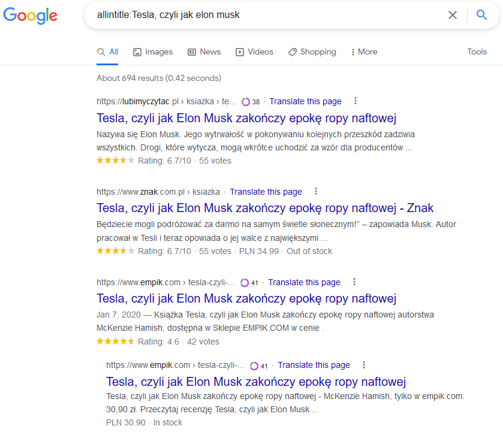The image size is (503, 432).
Task: Open the Shopping tab
Action: 312,52
